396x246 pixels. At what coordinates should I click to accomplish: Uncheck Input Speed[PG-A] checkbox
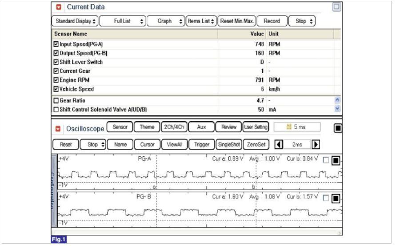click(x=56, y=44)
